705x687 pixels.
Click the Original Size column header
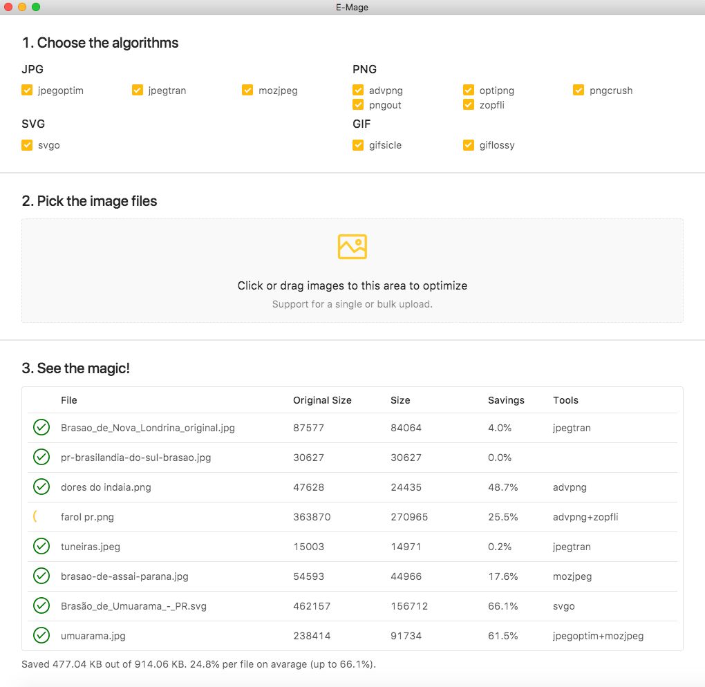pyautogui.click(x=322, y=400)
